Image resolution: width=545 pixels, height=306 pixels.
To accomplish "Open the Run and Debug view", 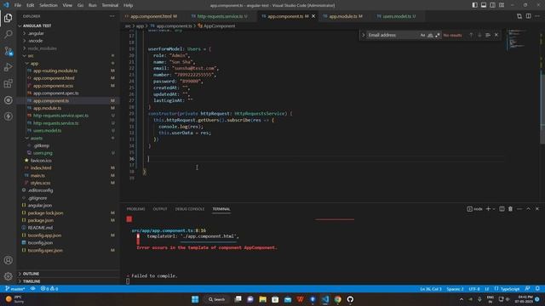I will point(8,67).
